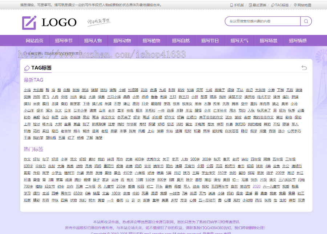
Task: Click the 青年节 hot tag
Action: (66, 194)
